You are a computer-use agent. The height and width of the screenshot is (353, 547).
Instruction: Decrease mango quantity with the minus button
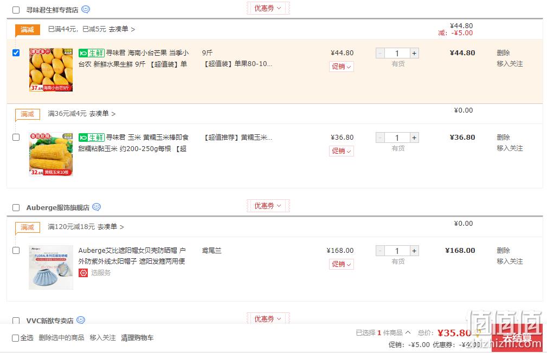[x=380, y=53]
